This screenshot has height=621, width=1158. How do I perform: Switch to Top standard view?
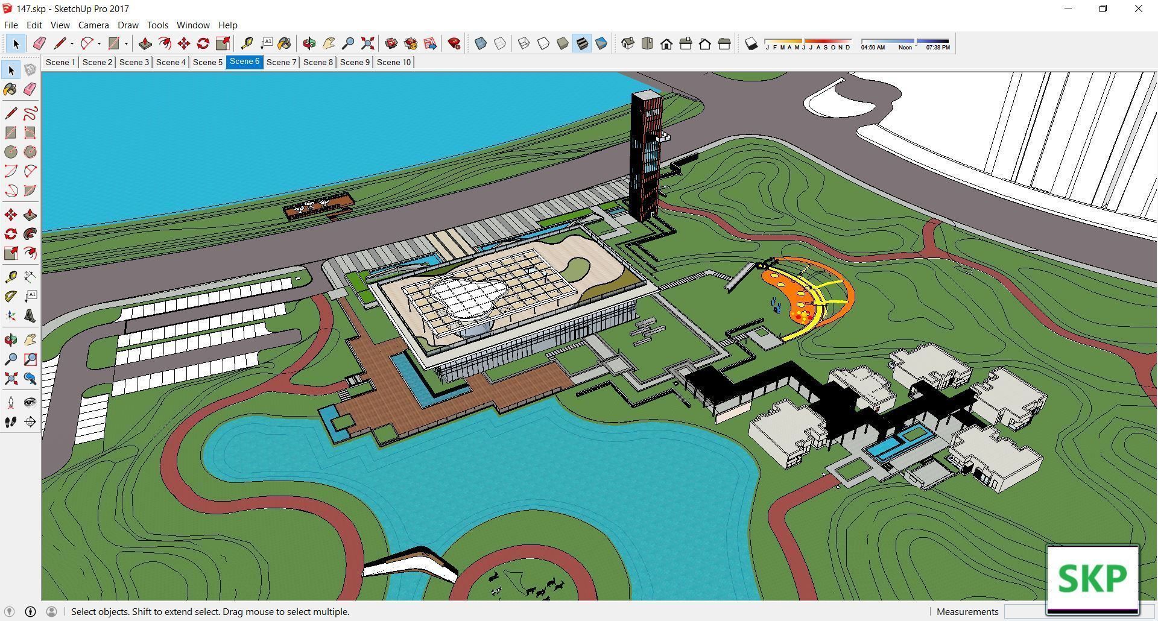point(647,43)
